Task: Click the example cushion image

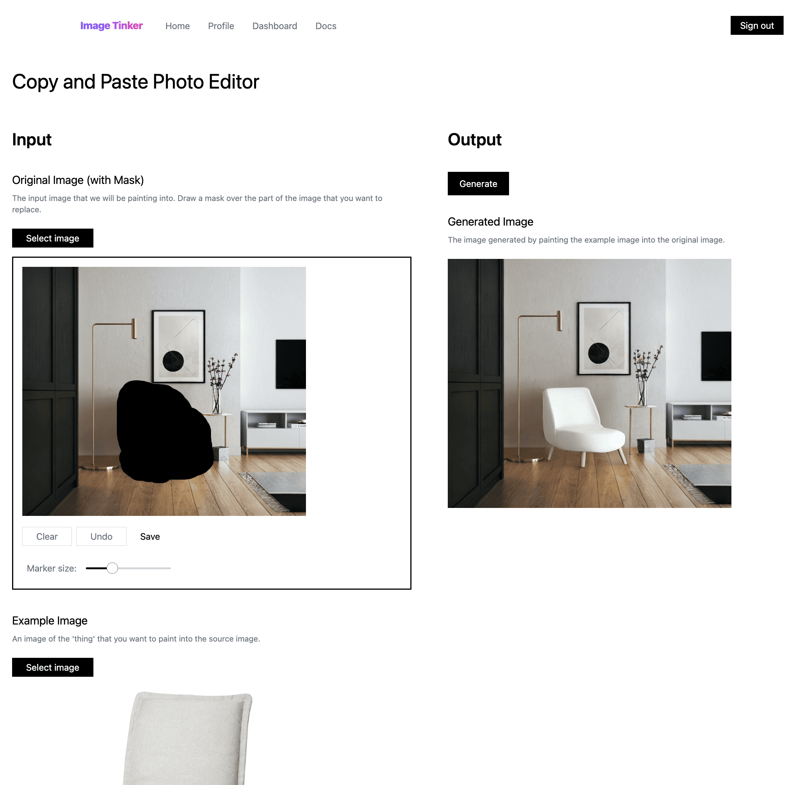Action: 188,738
